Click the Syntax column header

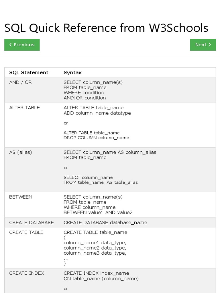[x=72, y=72]
